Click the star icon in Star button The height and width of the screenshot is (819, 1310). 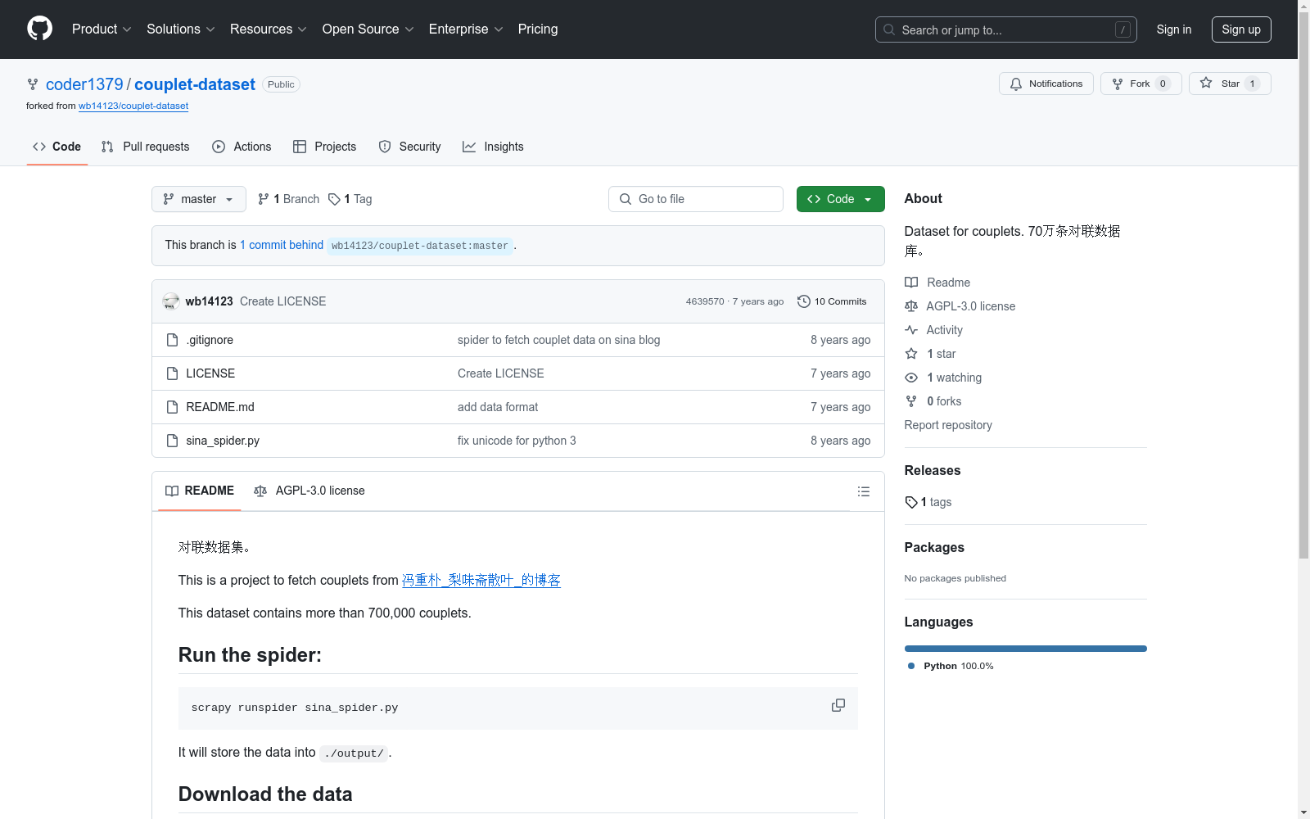pyautogui.click(x=1206, y=83)
